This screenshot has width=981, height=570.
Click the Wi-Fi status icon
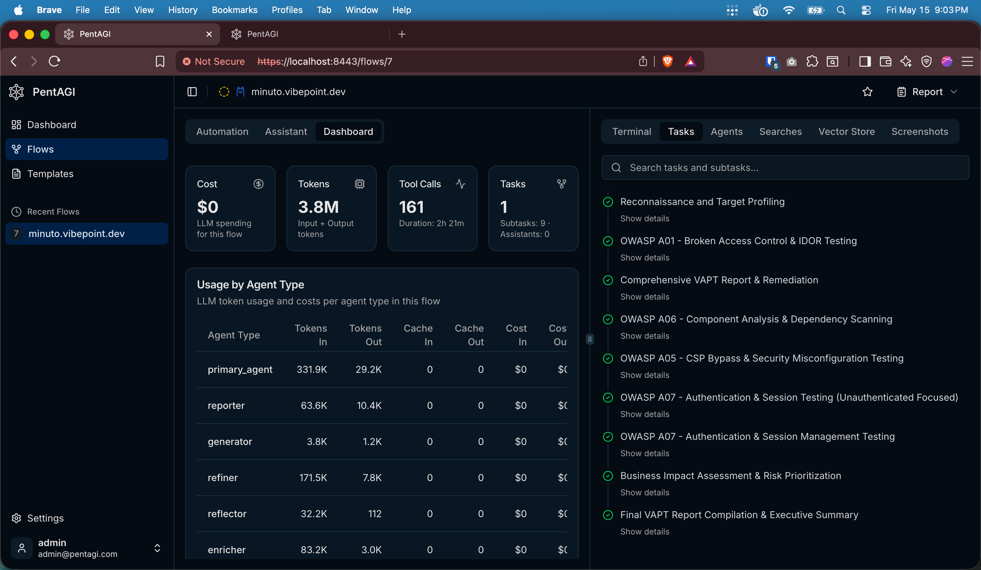tap(789, 10)
